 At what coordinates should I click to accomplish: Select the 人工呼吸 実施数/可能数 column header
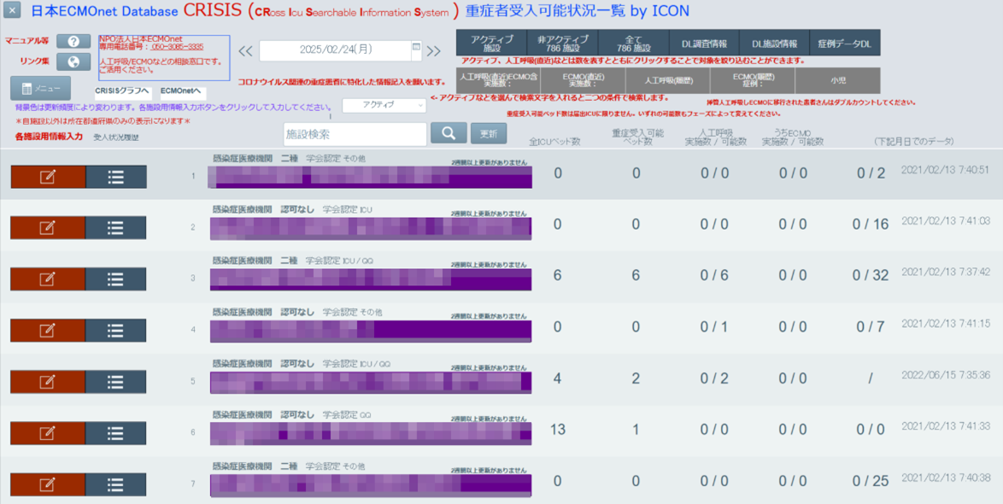[x=715, y=137]
